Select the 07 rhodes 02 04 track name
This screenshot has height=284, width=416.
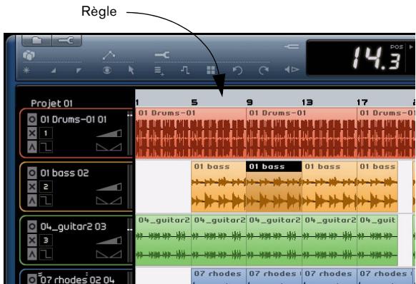[x=77, y=280]
